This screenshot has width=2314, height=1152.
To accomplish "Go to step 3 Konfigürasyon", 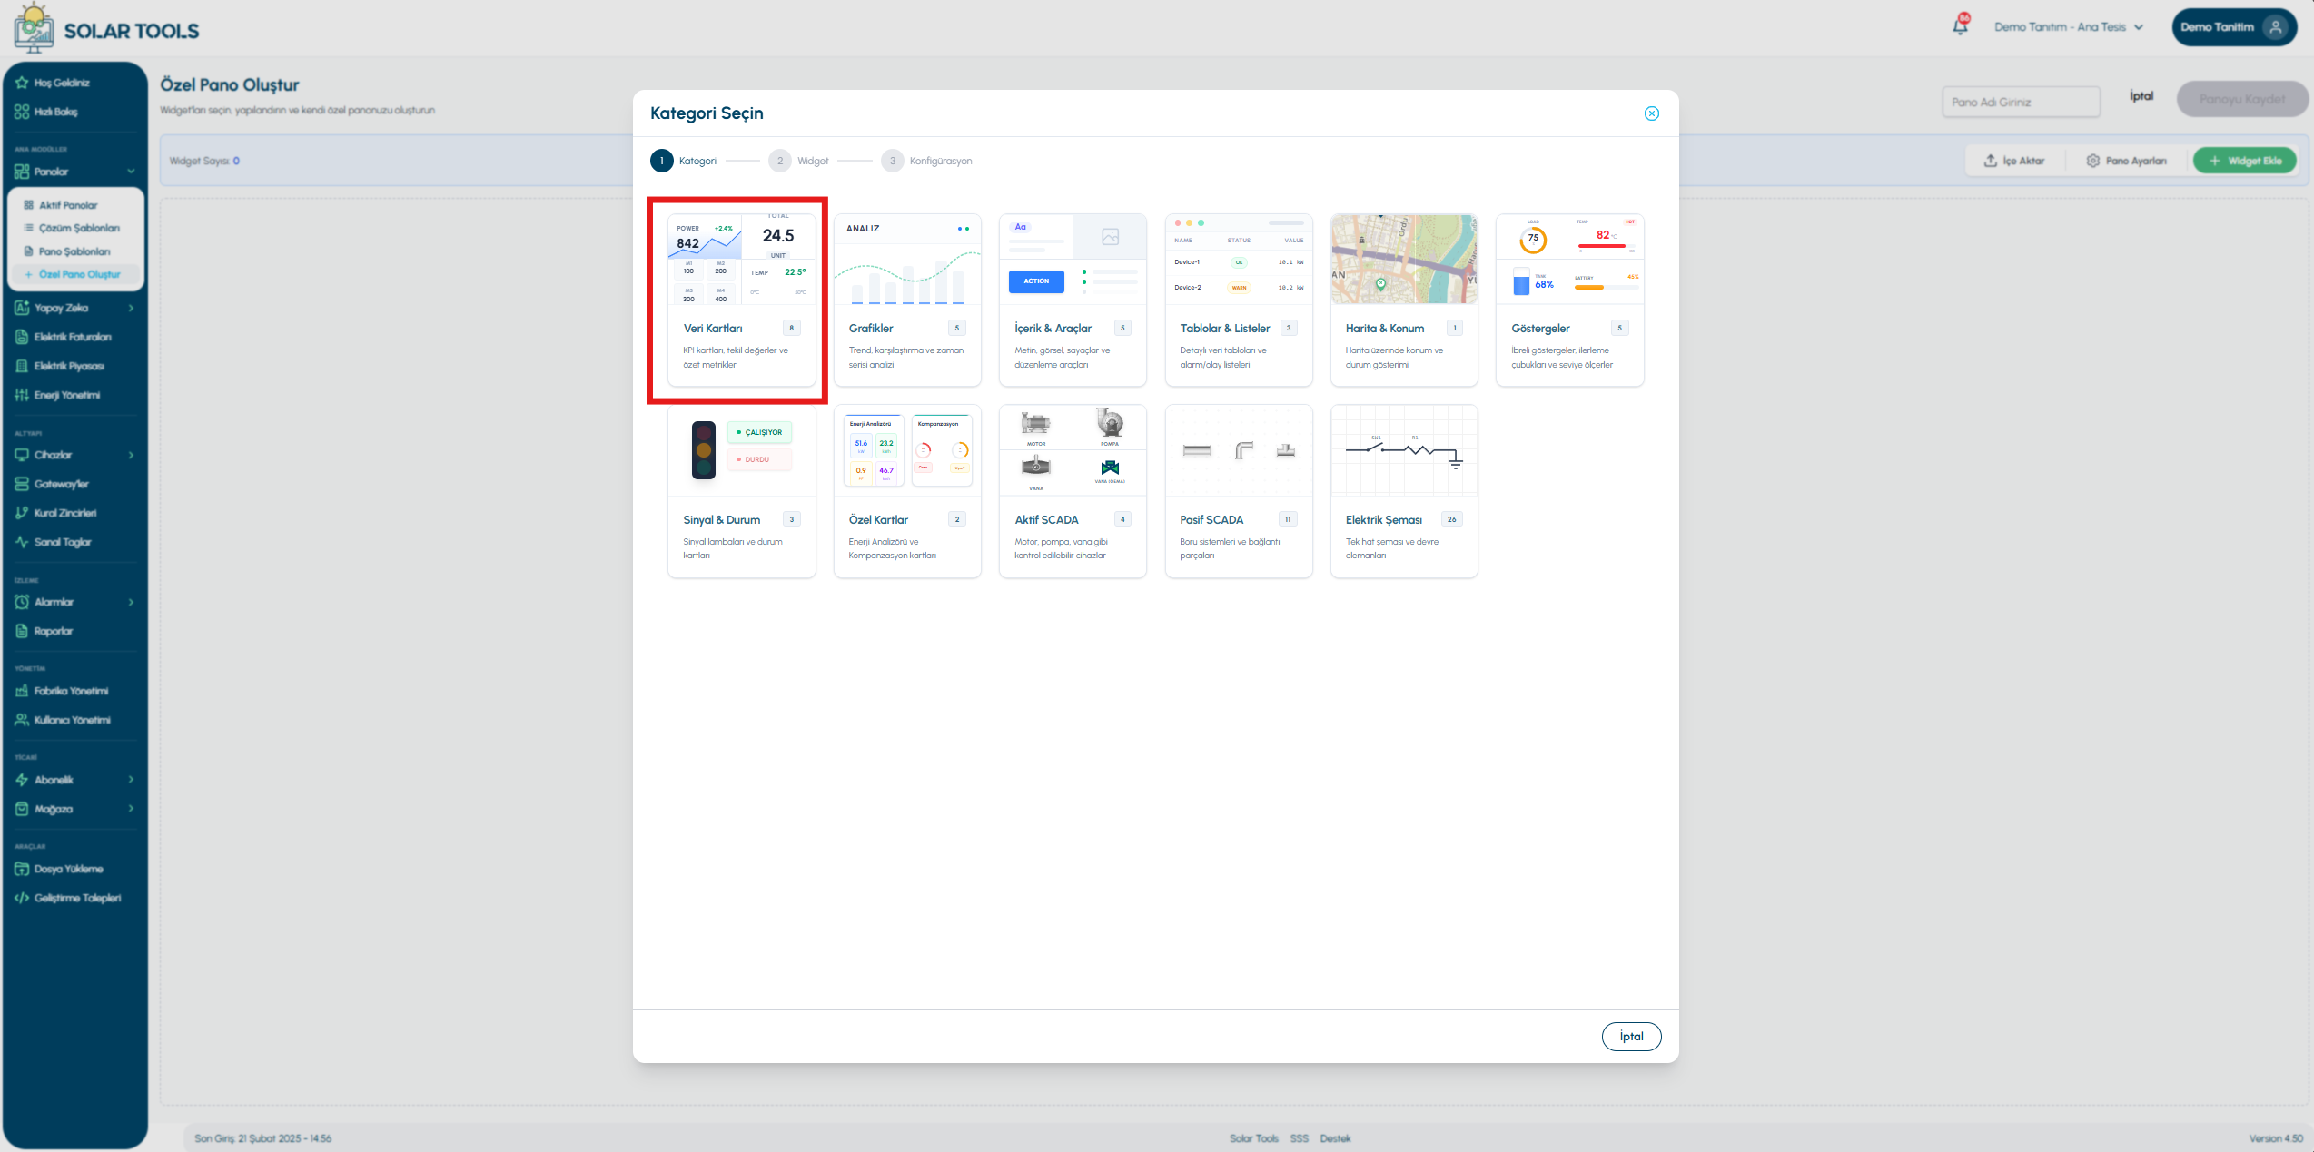I will click(926, 161).
